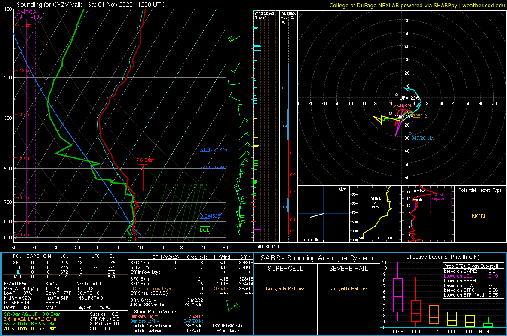
Task: Click the LCL-EL (Cloud Layer) row
Action: pyautogui.click(x=192, y=288)
